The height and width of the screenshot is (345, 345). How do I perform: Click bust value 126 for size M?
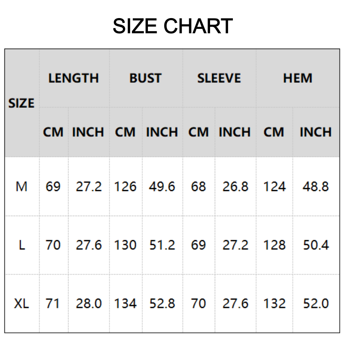pos(125,187)
